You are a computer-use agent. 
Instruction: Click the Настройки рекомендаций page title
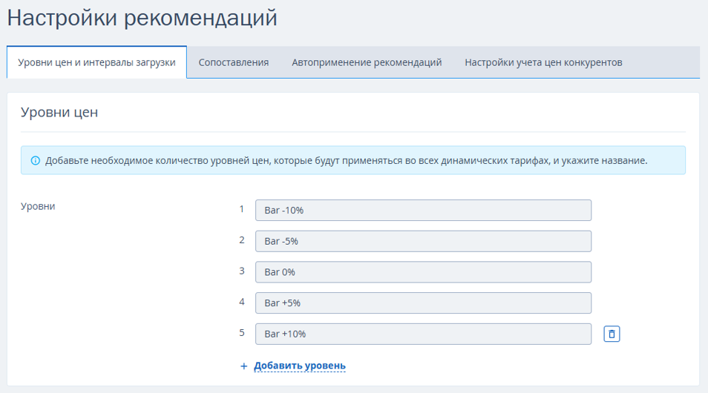coord(142,18)
